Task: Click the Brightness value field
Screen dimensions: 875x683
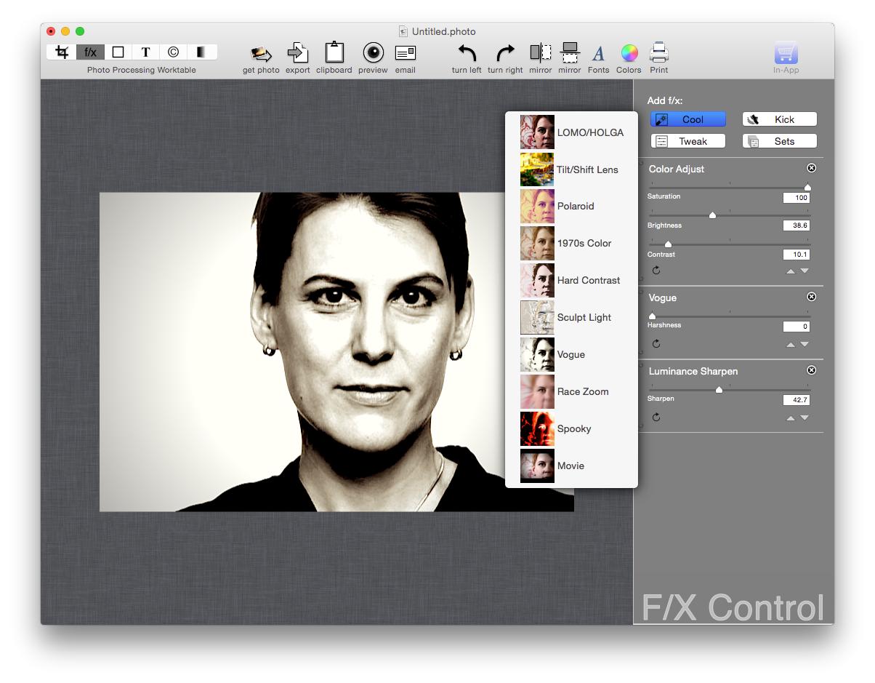Action: (797, 225)
